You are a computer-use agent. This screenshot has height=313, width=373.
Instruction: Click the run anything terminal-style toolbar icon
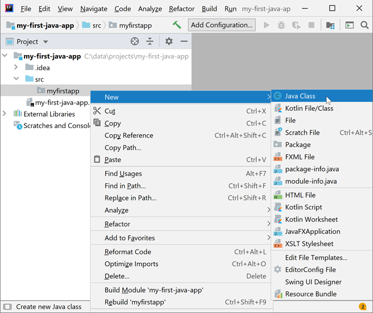tap(349, 25)
